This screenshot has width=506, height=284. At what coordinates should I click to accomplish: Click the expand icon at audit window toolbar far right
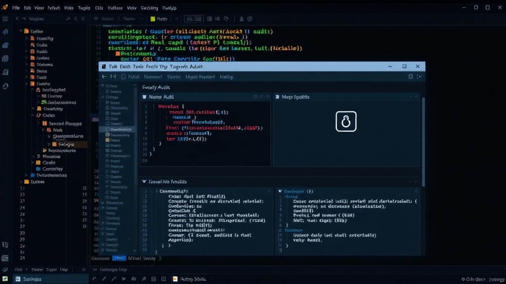coord(419,76)
